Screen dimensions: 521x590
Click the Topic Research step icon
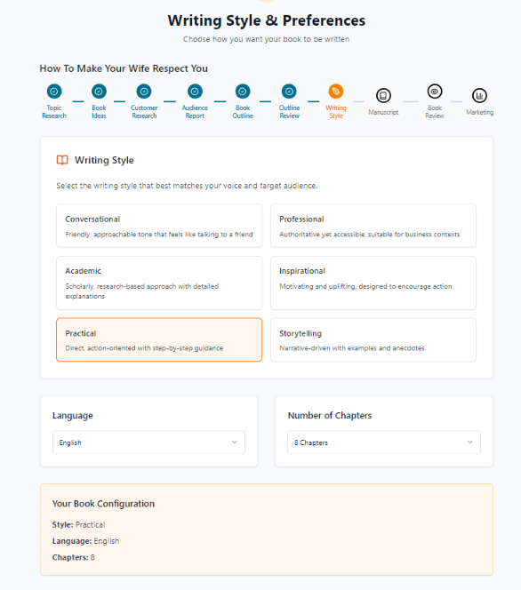click(54, 92)
